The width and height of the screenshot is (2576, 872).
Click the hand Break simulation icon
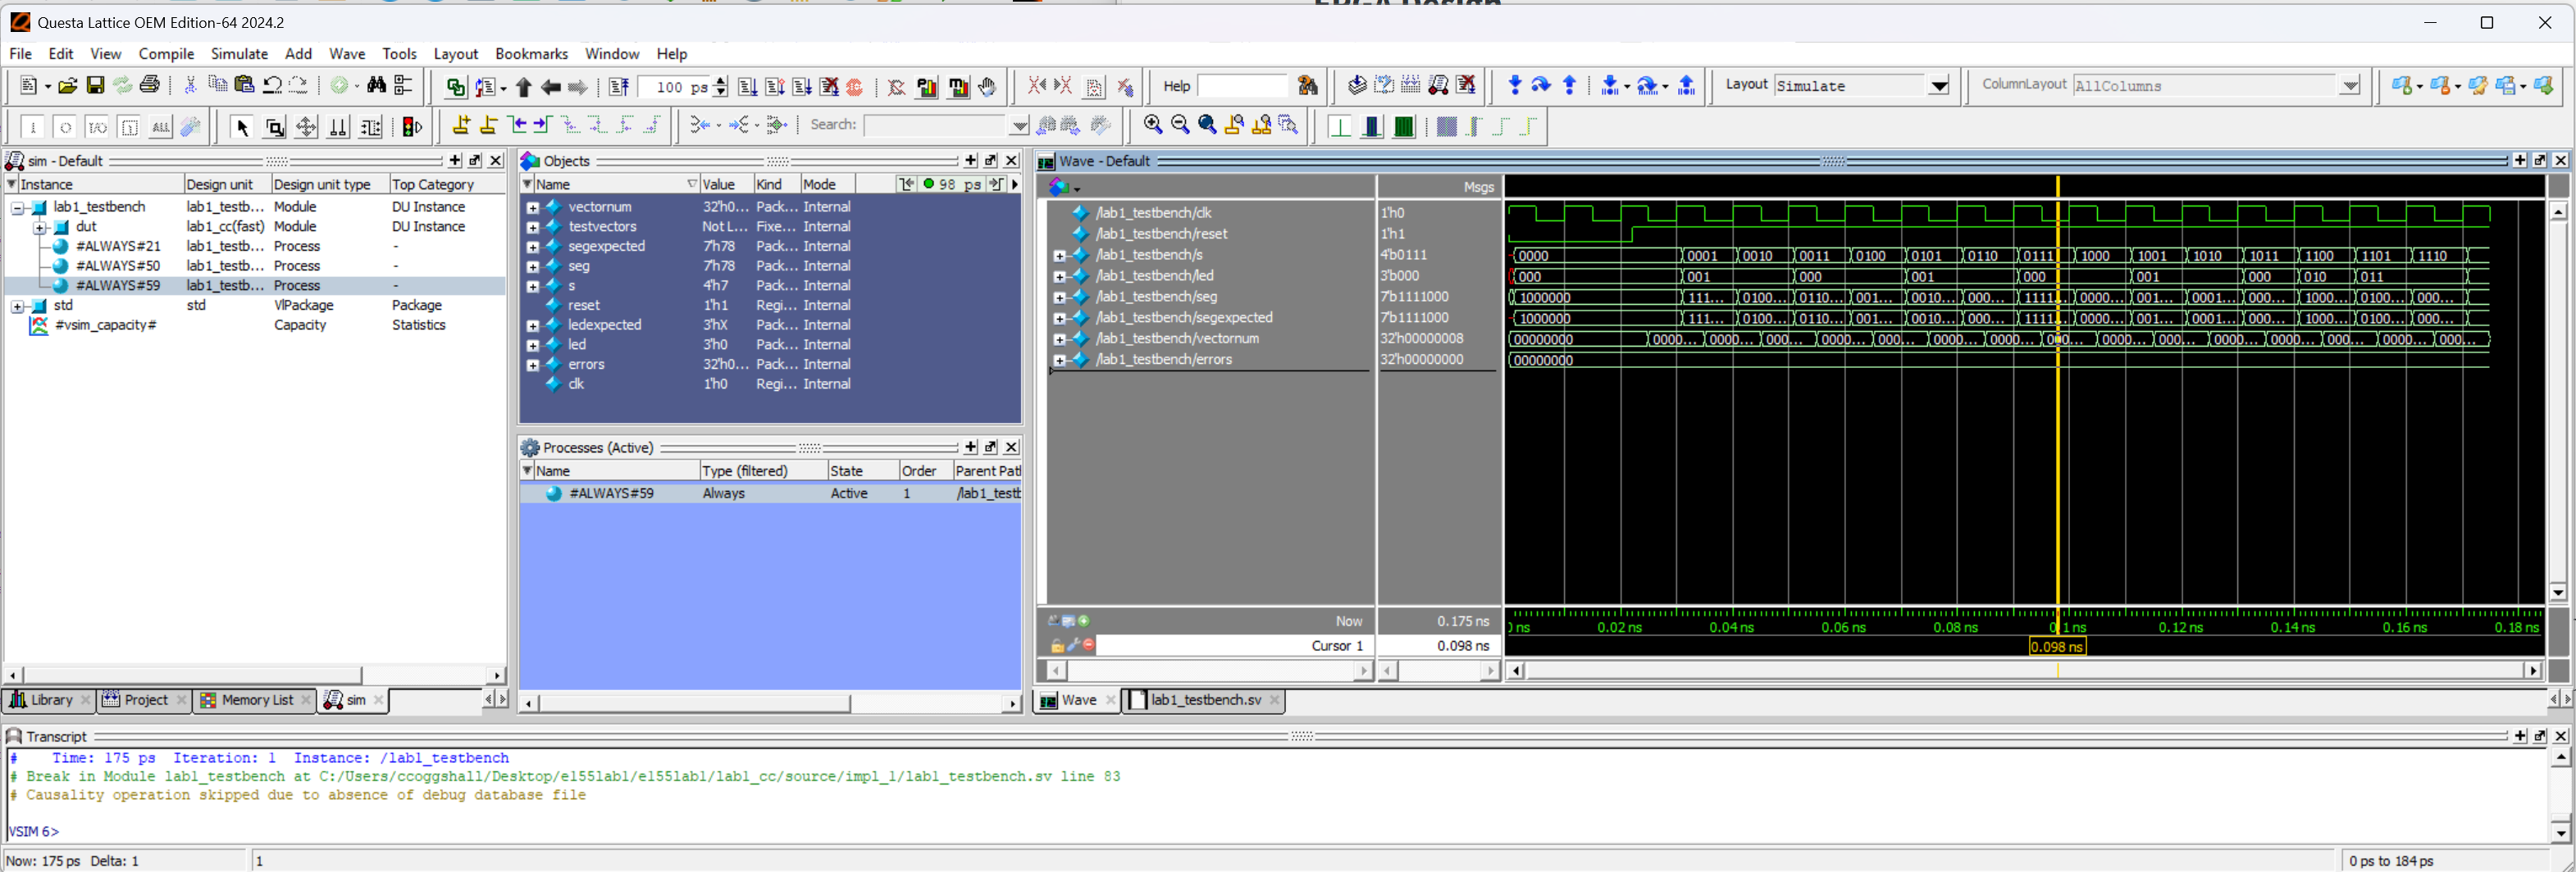click(x=987, y=87)
